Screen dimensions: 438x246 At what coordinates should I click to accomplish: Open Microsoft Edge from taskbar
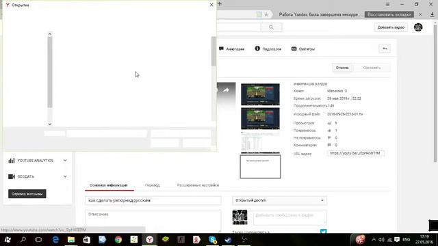pos(55,240)
